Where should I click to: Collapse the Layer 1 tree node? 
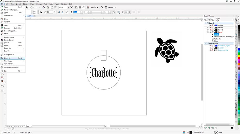click(x=208, y=32)
